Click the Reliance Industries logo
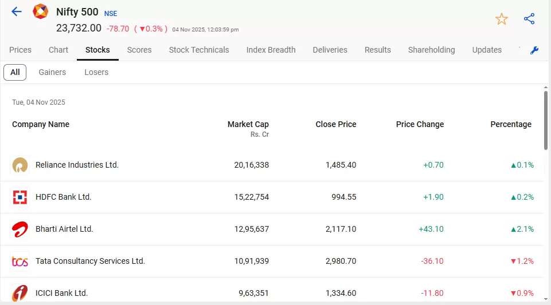Screen dimensions: 551x305 [x=20, y=165]
